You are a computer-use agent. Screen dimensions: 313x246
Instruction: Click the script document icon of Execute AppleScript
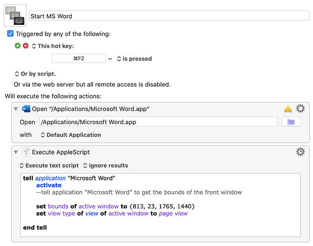[26, 152]
